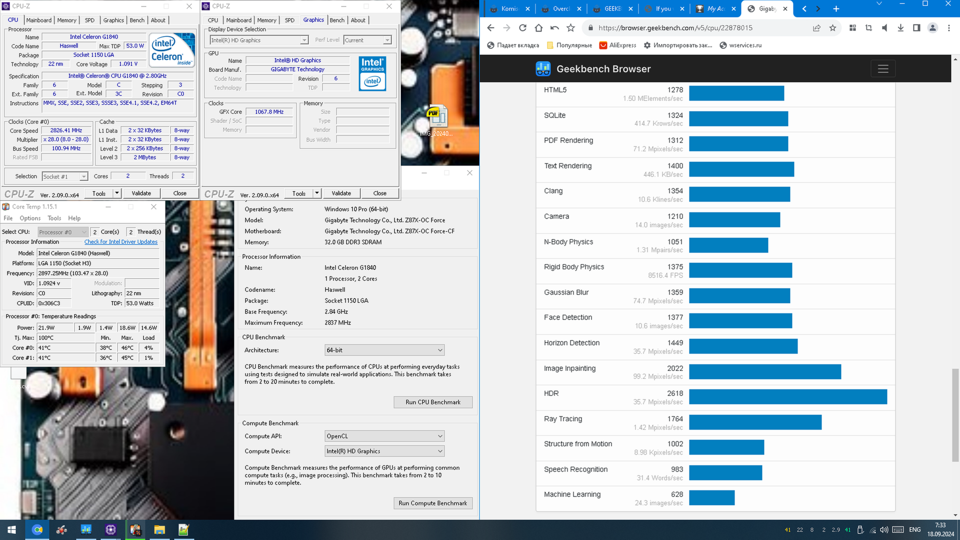Open Architecture 64-bit dropdown
The height and width of the screenshot is (540, 960).
point(384,350)
